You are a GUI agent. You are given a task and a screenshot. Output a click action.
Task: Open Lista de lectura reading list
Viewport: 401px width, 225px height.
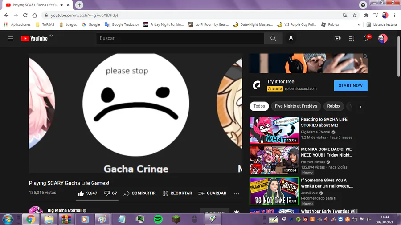(x=381, y=24)
